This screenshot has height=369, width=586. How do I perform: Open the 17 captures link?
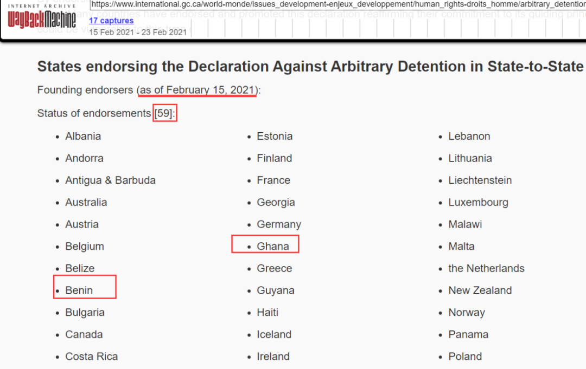(111, 21)
